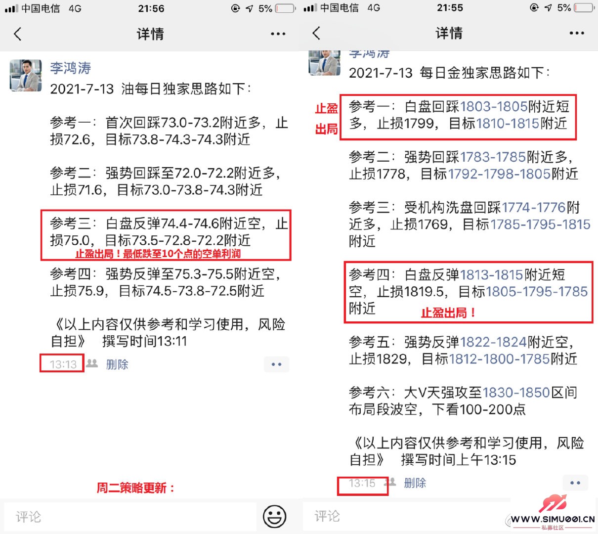
Task: Tap visibility people icon beside 13:13
Action: 92,363
